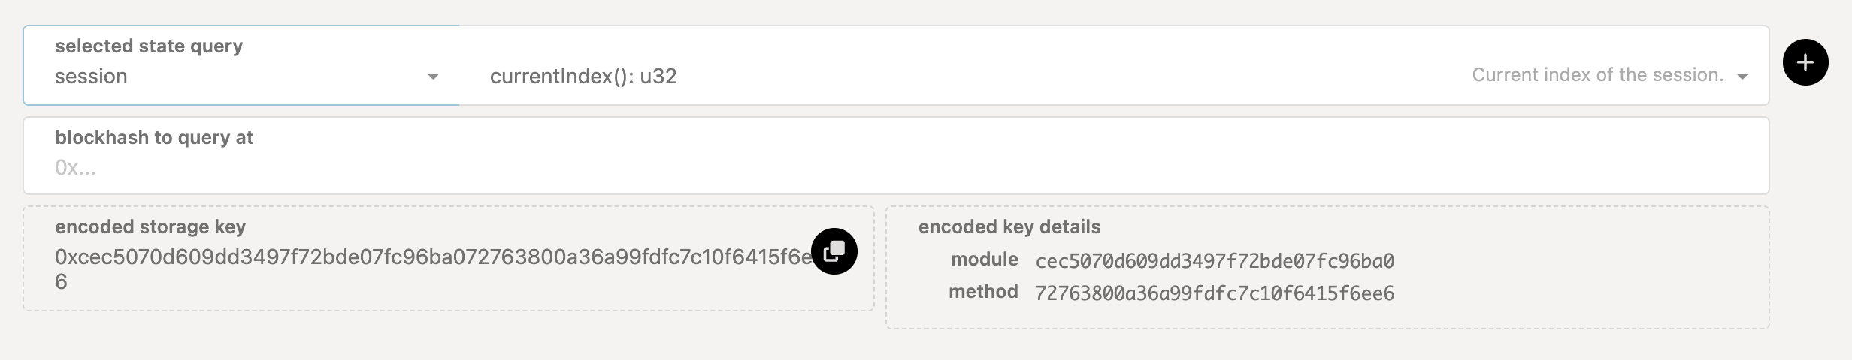The width and height of the screenshot is (1852, 360).
Task: Click the "selected state query" label
Action: coord(149,46)
